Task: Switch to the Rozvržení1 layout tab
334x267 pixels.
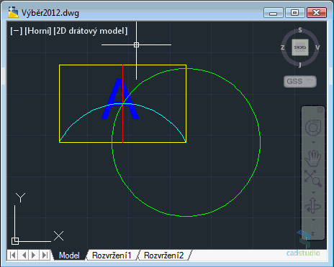Action: tap(112, 256)
